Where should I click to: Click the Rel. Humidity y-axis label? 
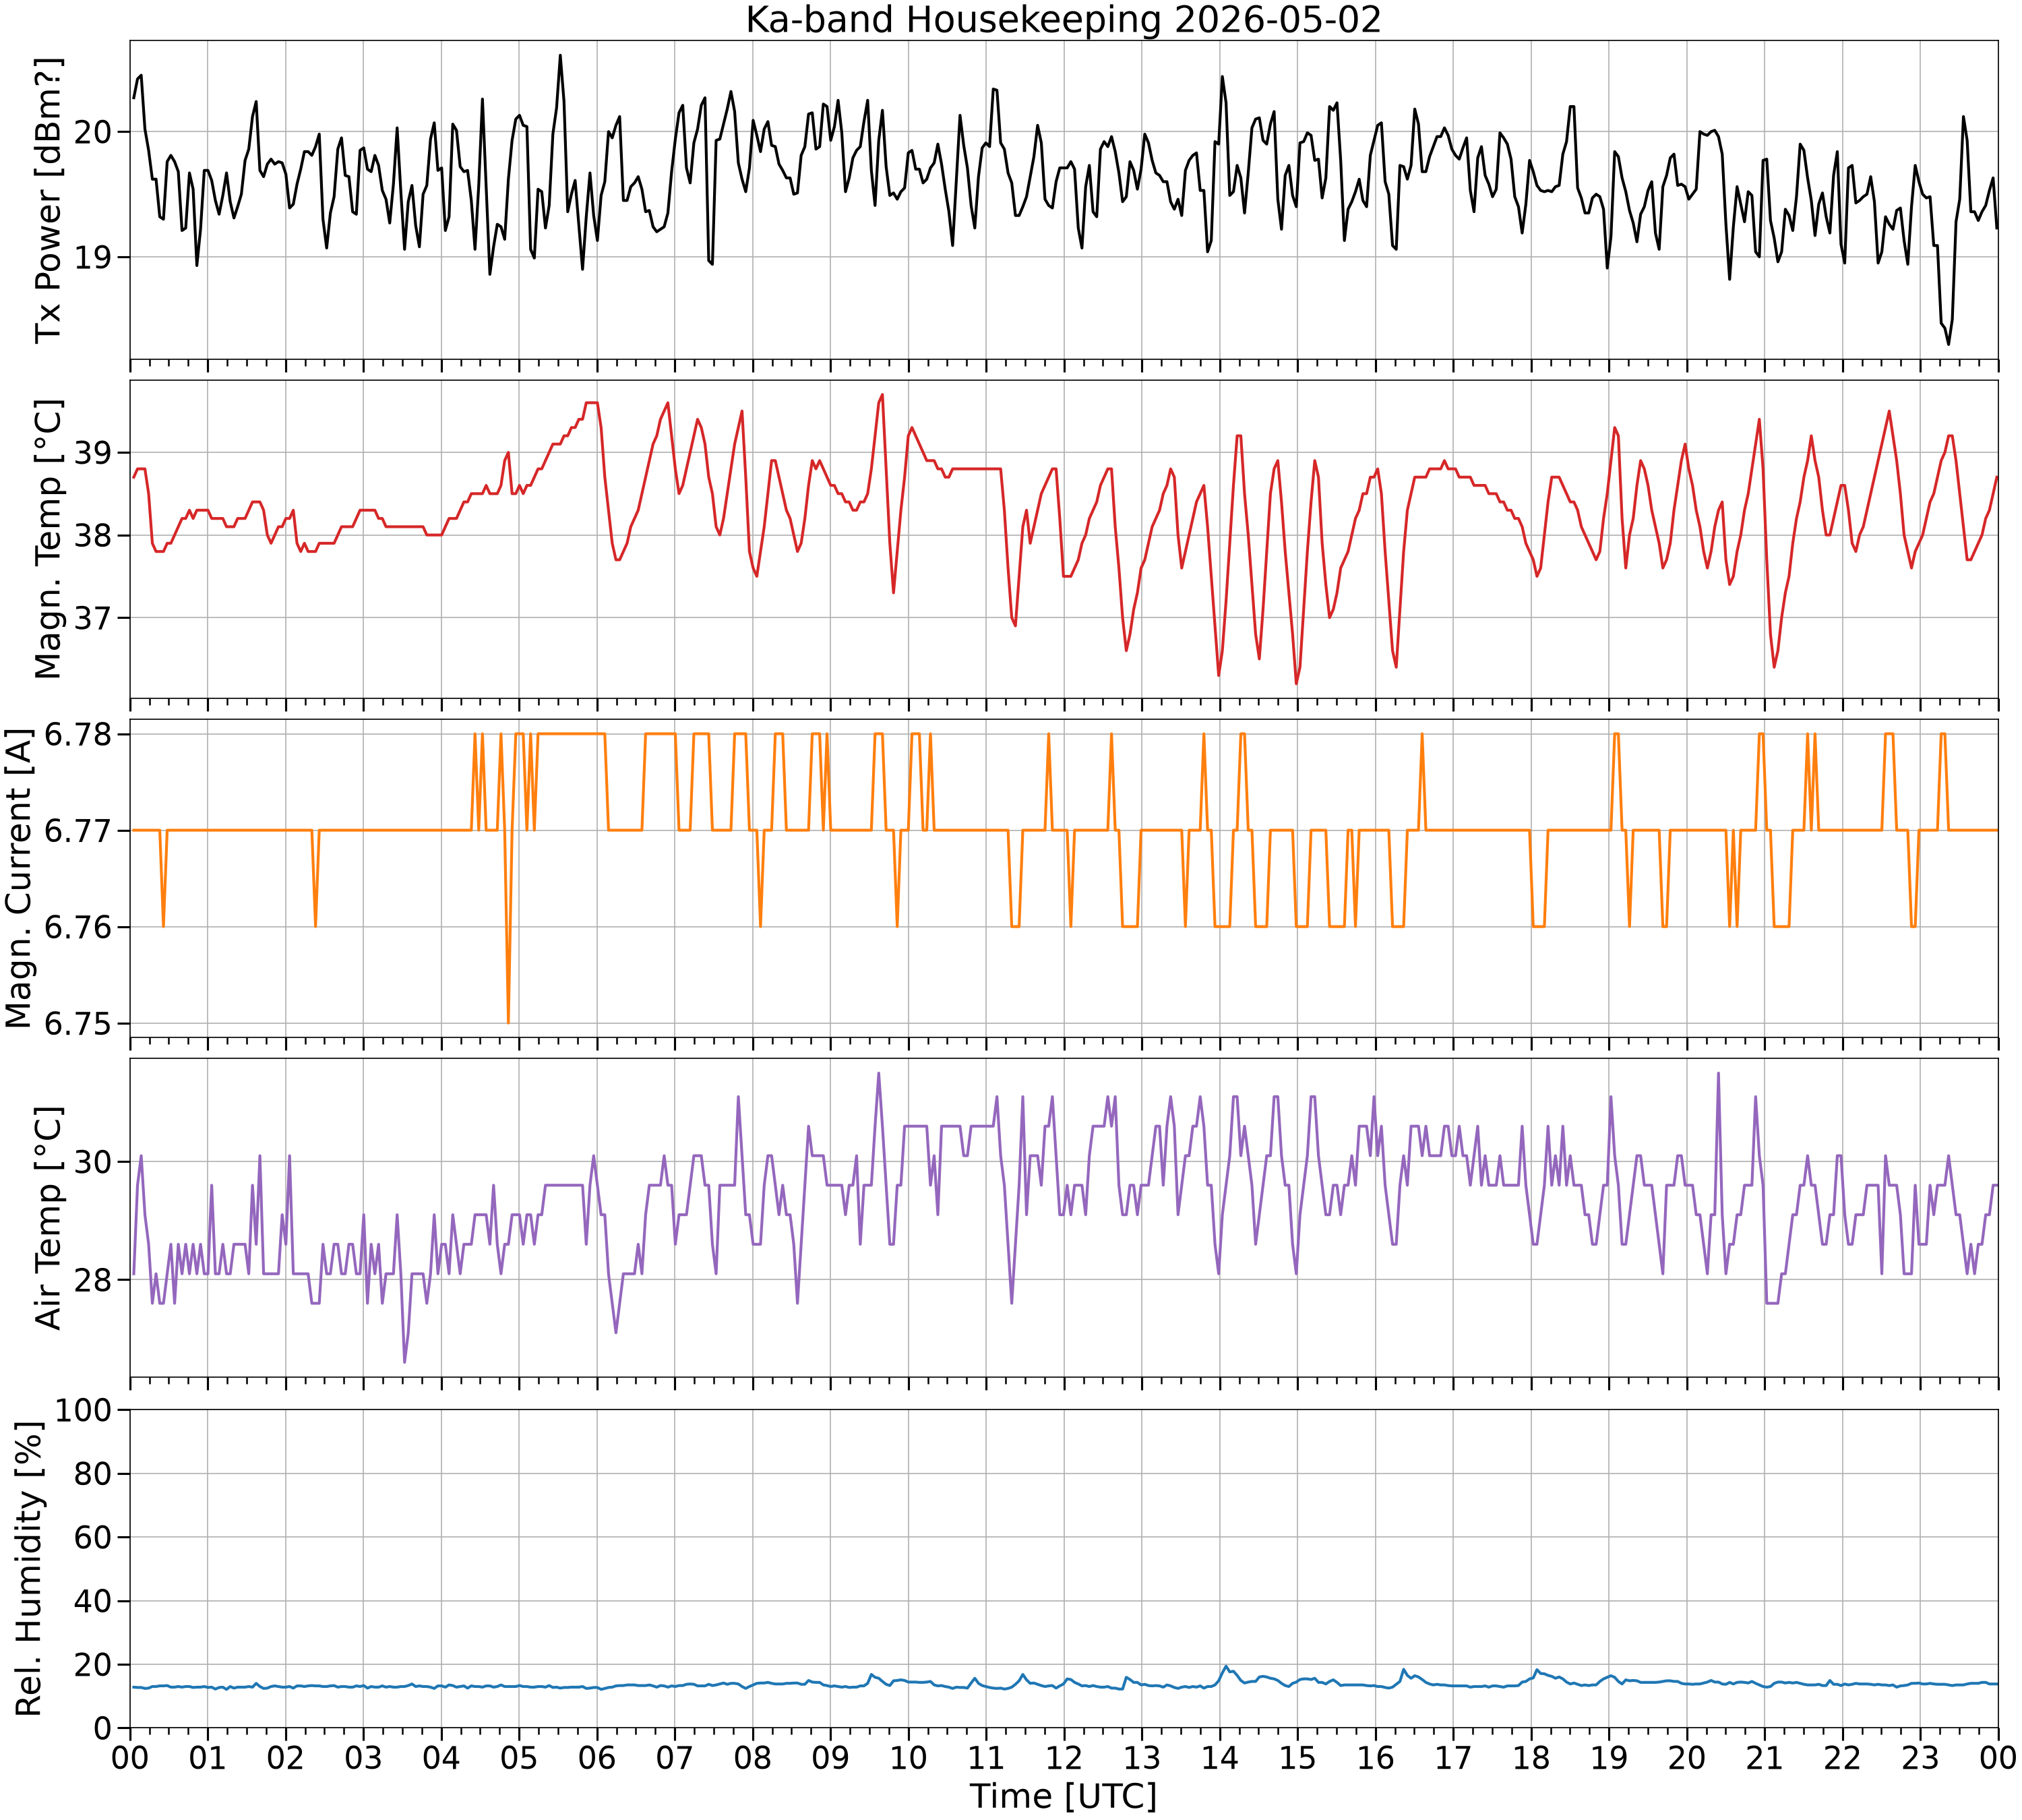[x=29, y=1569]
